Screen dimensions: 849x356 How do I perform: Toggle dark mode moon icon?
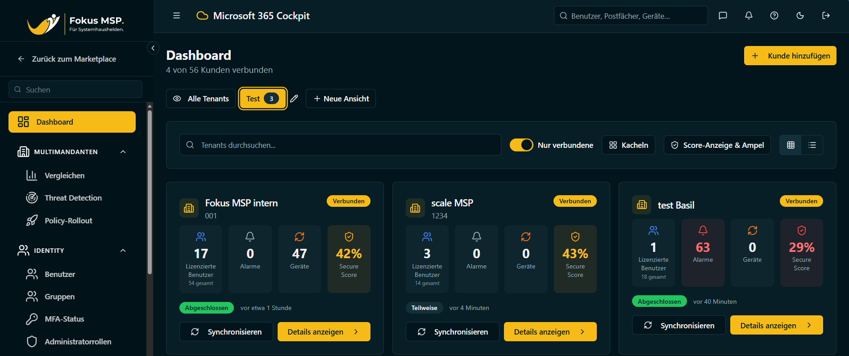click(x=800, y=16)
